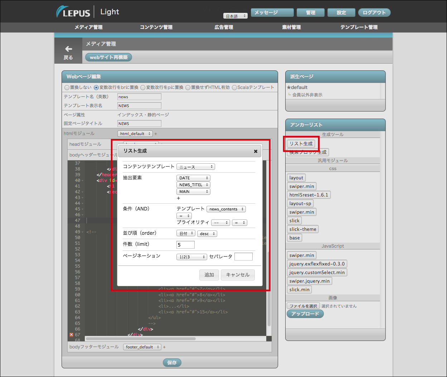
Task: Click the メッセージ button
Action: point(272,13)
